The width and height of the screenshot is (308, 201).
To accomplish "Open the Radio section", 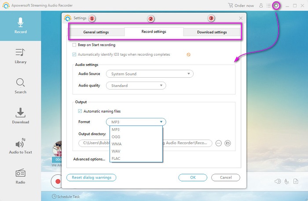I will [x=20, y=176].
